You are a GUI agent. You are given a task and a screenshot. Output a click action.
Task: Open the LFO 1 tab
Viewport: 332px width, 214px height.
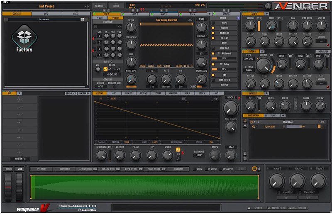(273, 115)
